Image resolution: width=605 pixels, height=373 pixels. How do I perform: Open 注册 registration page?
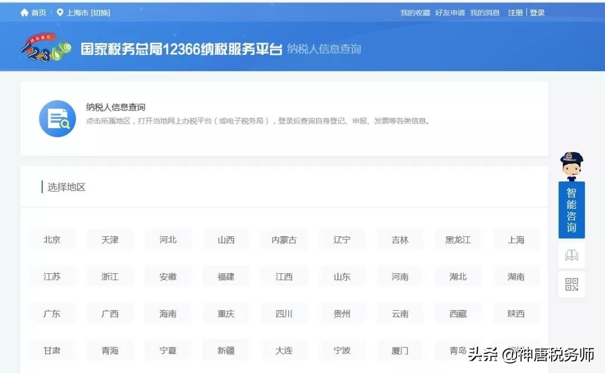tap(514, 12)
